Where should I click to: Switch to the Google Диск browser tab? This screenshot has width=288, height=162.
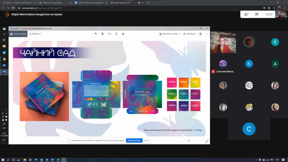(53, 2)
